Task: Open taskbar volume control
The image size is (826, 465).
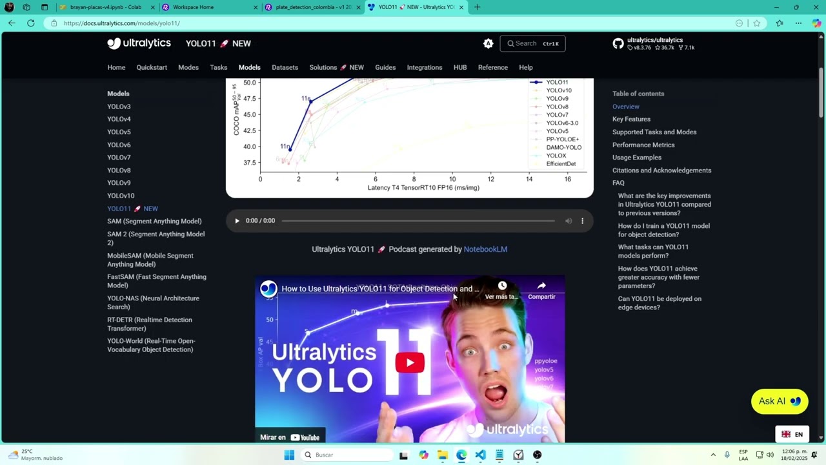Action: (x=770, y=455)
